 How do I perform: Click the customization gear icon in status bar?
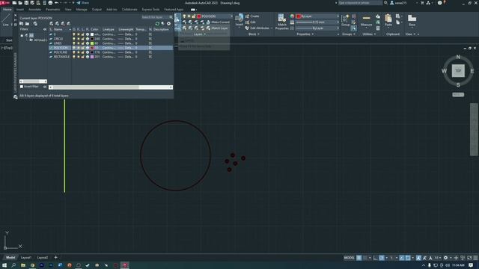[445, 258]
